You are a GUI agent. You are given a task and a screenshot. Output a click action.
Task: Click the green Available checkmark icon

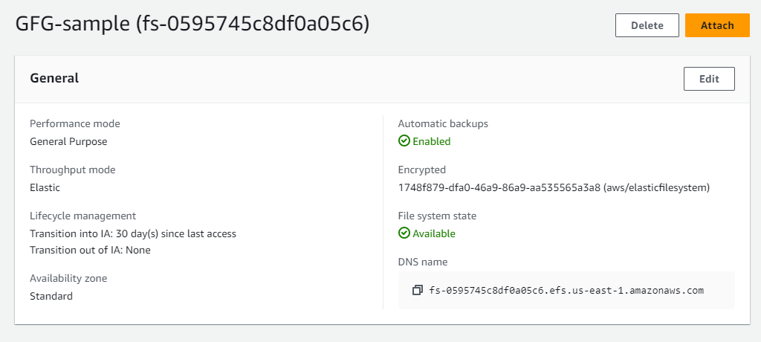pos(404,233)
